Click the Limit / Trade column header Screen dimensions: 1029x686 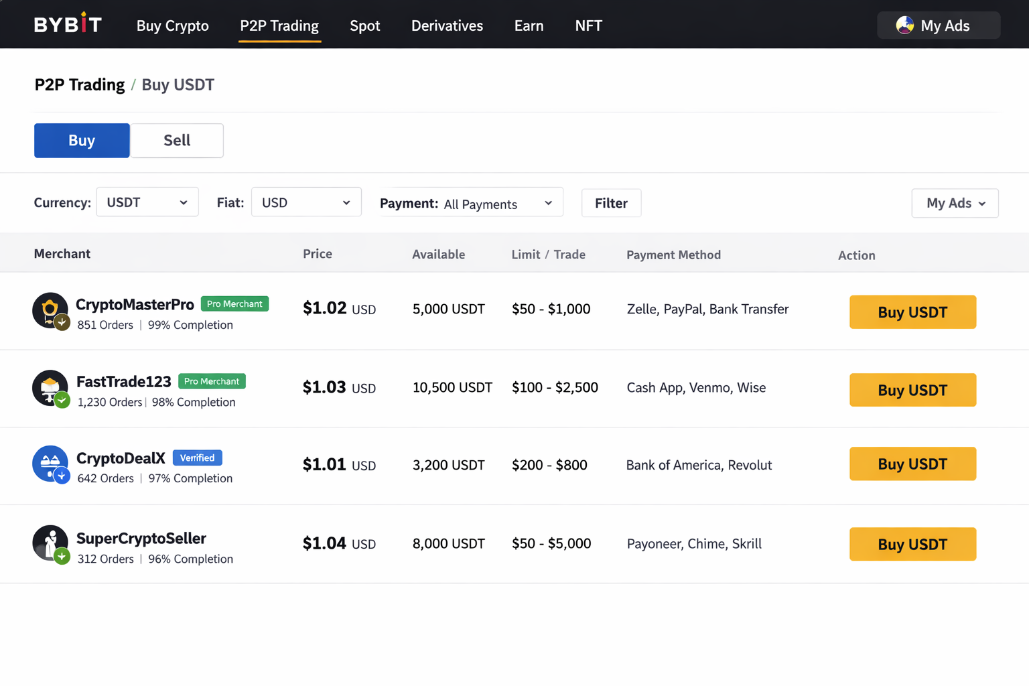click(x=549, y=255)
